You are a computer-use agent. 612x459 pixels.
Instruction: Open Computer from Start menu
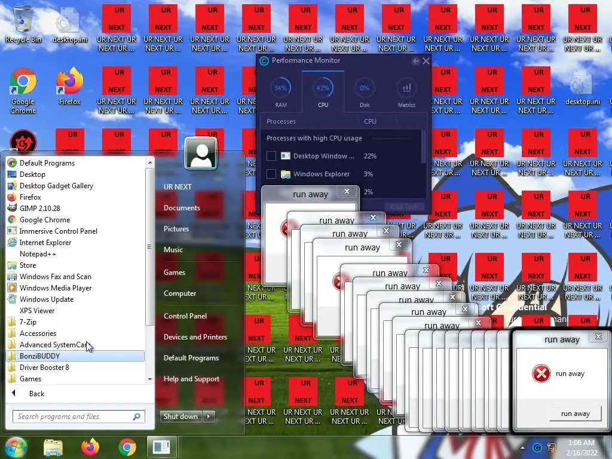click(180, 293)
